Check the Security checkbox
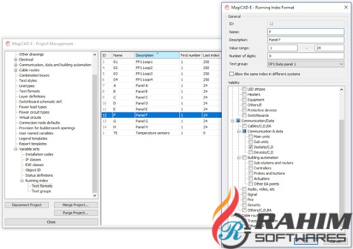Image resolution: width=353 pixels, height=249 pixels. 244,205
